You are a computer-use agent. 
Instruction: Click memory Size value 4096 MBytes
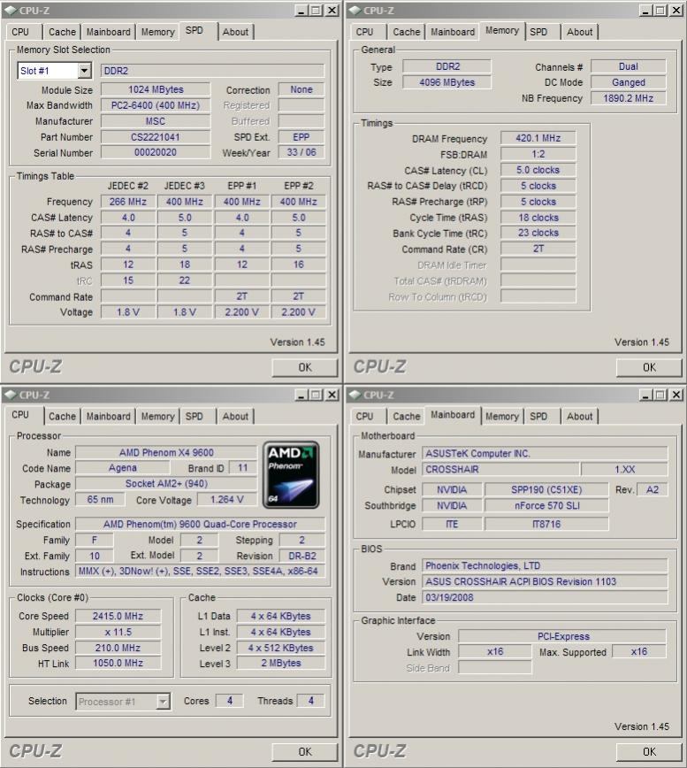[x=447, y=82]
